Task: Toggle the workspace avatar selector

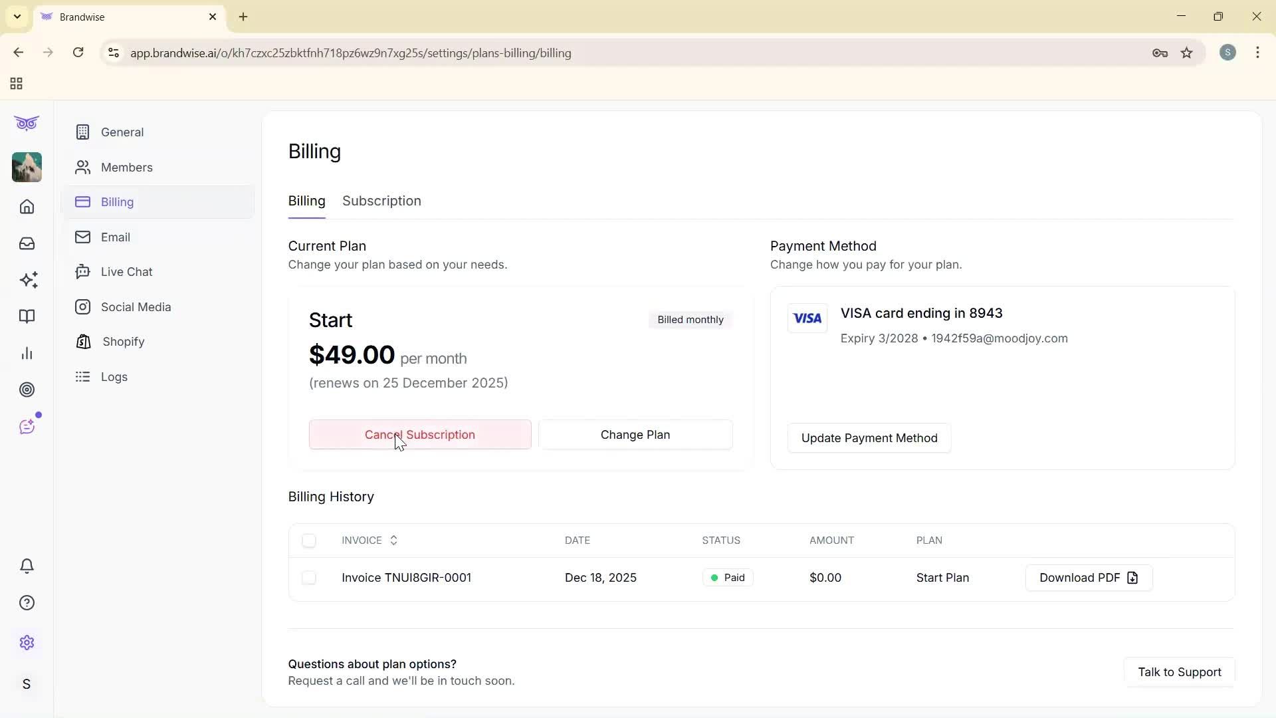Action: [x=27, y=167]
